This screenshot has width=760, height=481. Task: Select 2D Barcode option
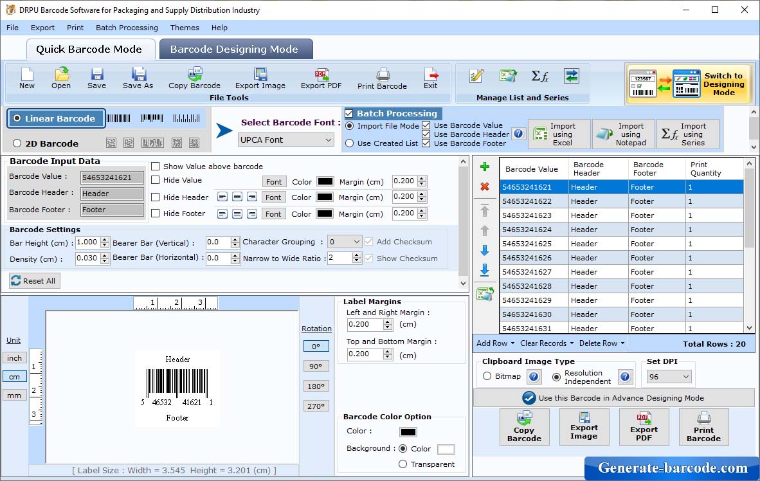tap(46, 143)
